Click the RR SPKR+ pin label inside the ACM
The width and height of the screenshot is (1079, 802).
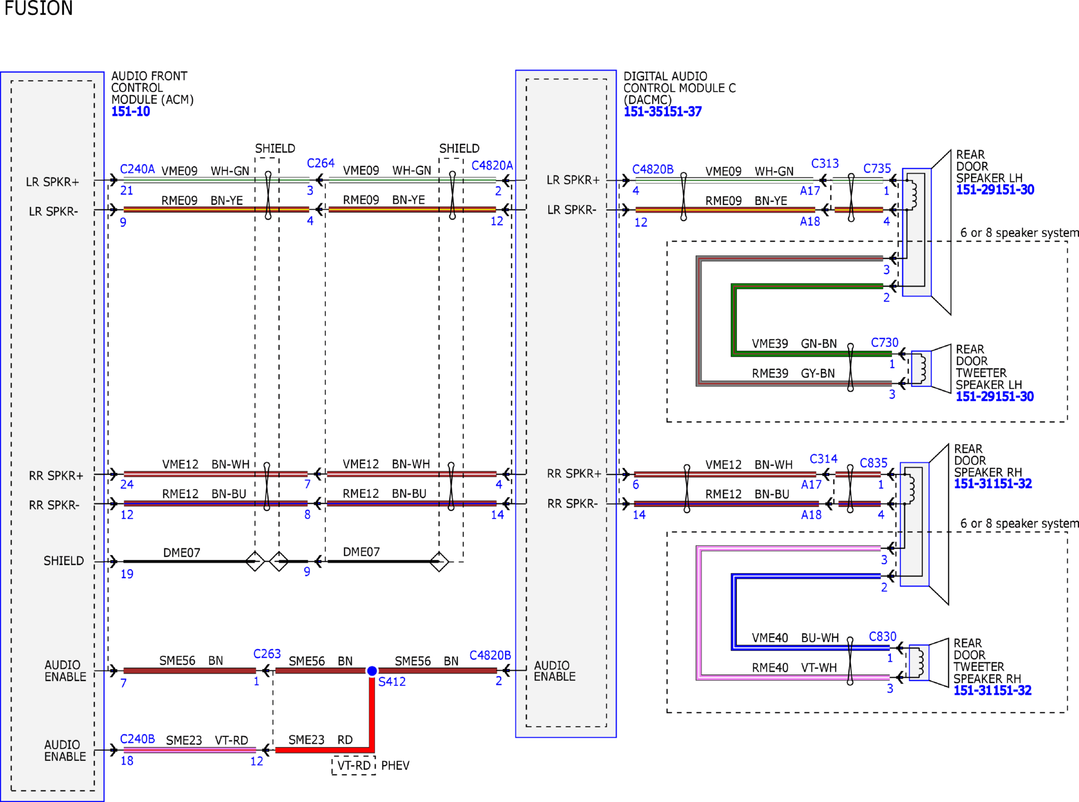click(56, 476)
